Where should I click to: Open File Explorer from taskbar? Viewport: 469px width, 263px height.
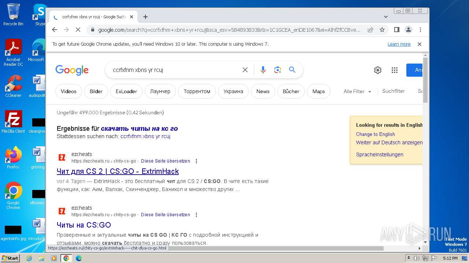pos(41,258)
